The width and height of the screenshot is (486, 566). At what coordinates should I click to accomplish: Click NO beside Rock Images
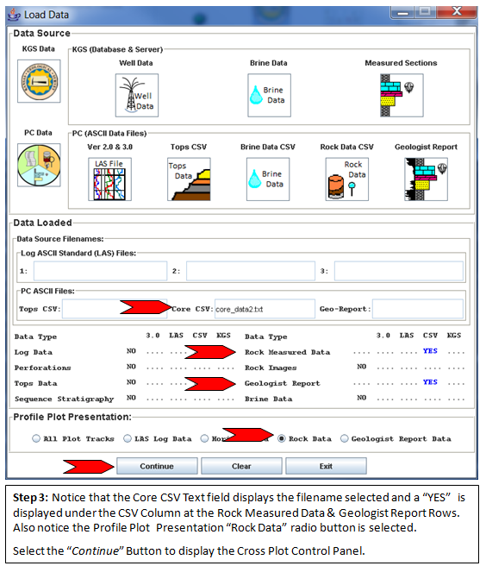(x=362, y=367)
